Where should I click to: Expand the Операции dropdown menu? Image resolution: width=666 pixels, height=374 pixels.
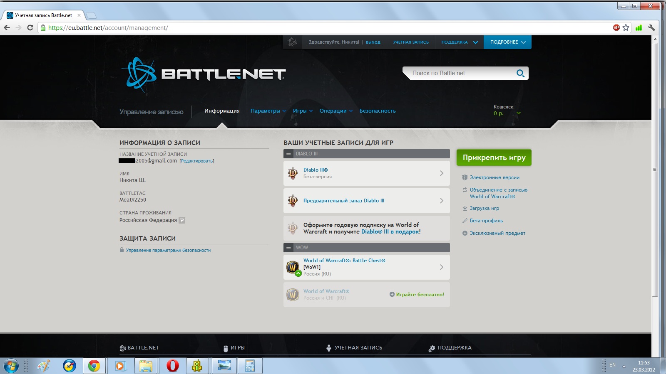click(x=336, y=111)
